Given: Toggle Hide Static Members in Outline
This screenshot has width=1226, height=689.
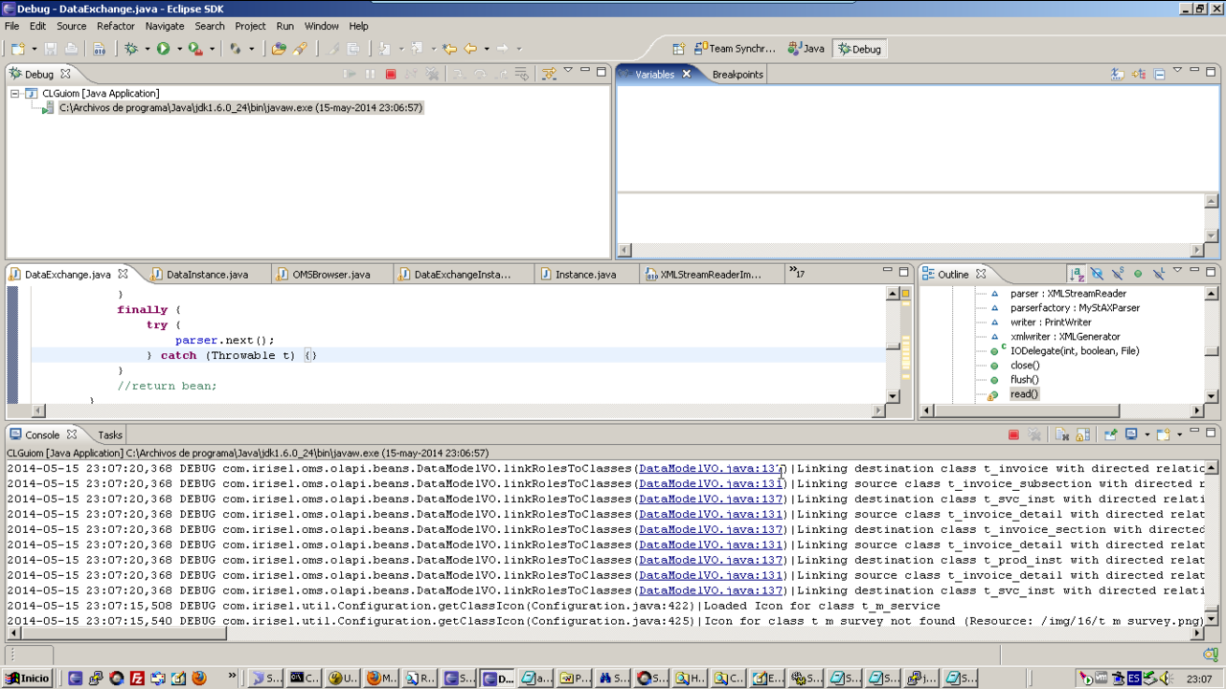Looking at the screenshot, I should click(1118, 274).
